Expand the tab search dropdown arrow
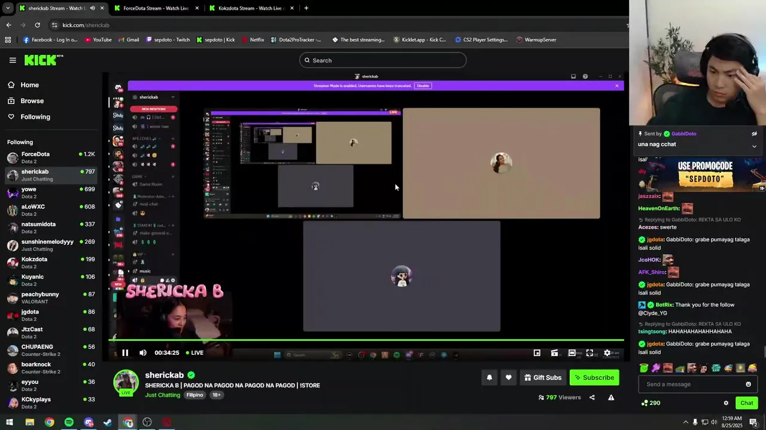Image resolution: width=766 pixels, height=430 pixels. pos(8,8)
